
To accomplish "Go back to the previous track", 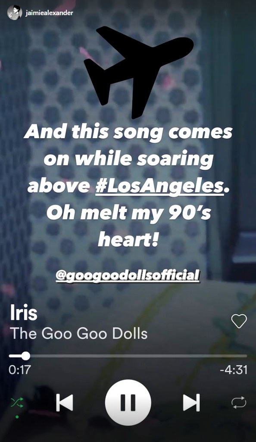I will click(64, 403).
